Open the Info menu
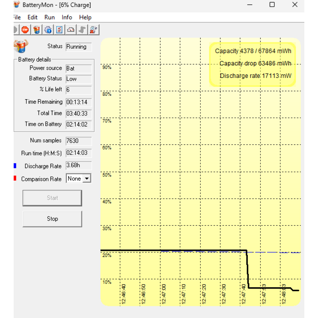318x318 pixels. coord(67,17)
